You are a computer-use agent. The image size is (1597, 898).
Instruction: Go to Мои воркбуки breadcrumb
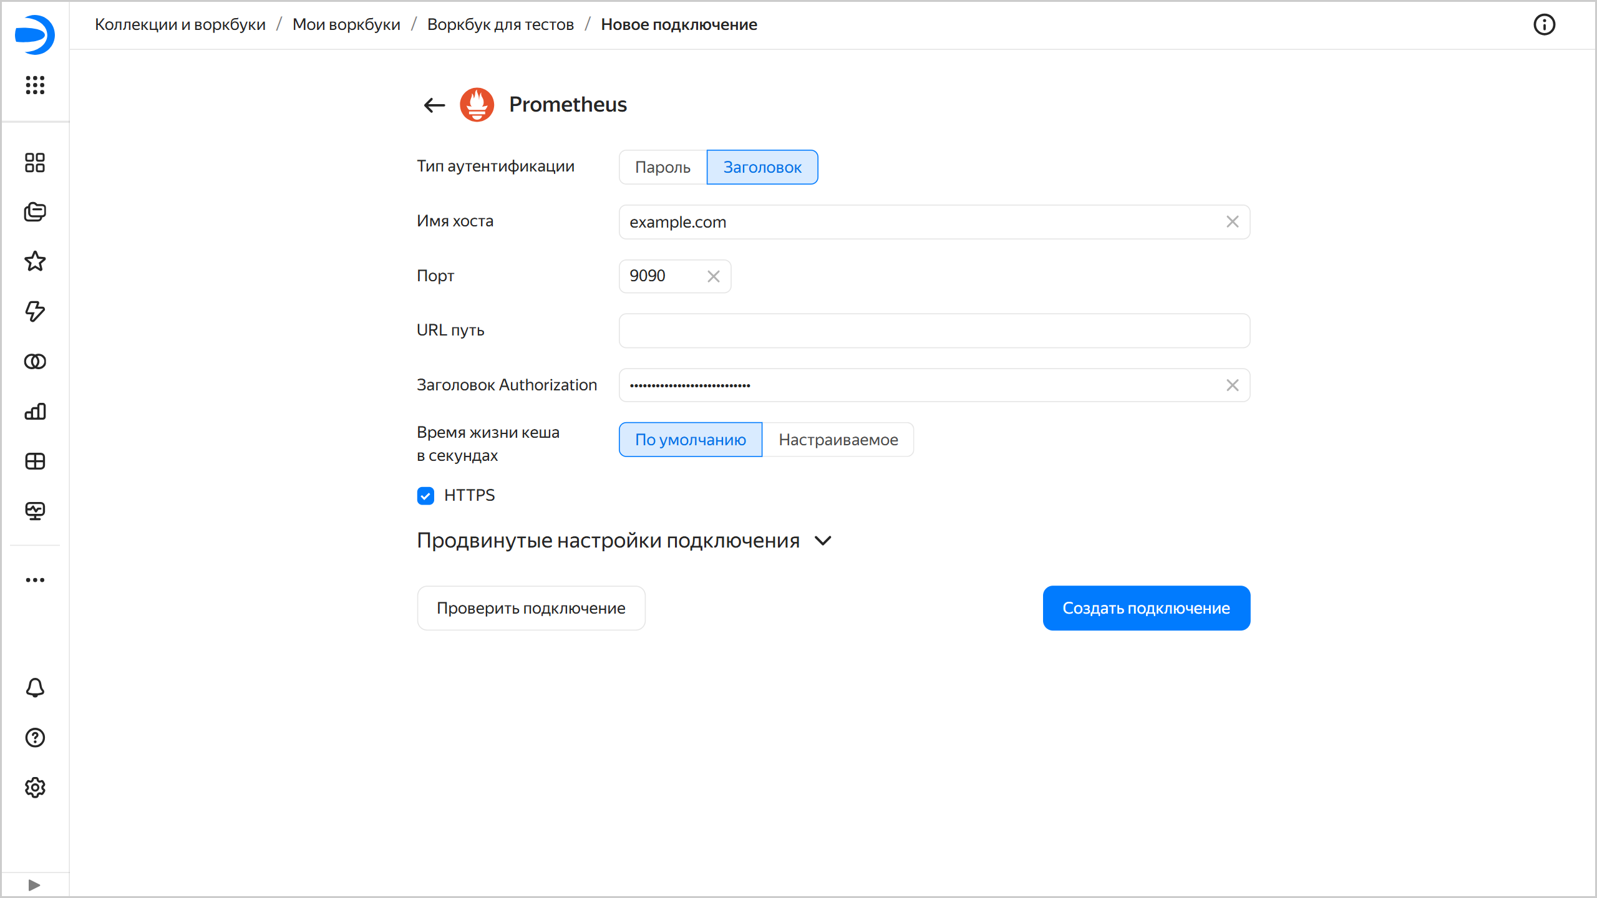pos(346,25)
